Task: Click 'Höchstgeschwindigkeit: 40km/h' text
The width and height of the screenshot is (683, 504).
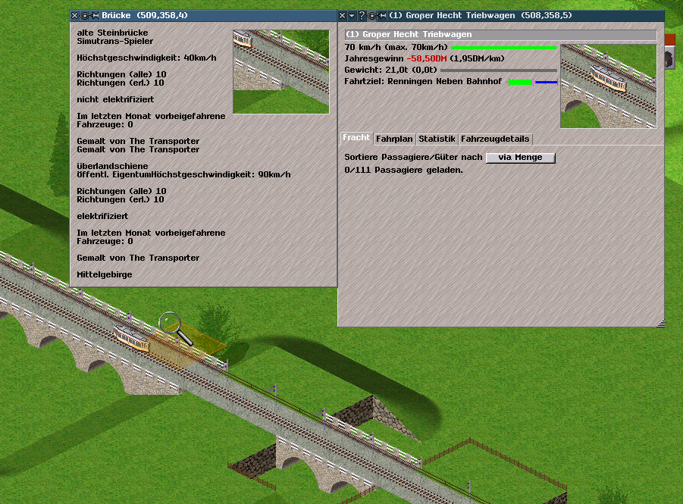Action: [146, 58]
